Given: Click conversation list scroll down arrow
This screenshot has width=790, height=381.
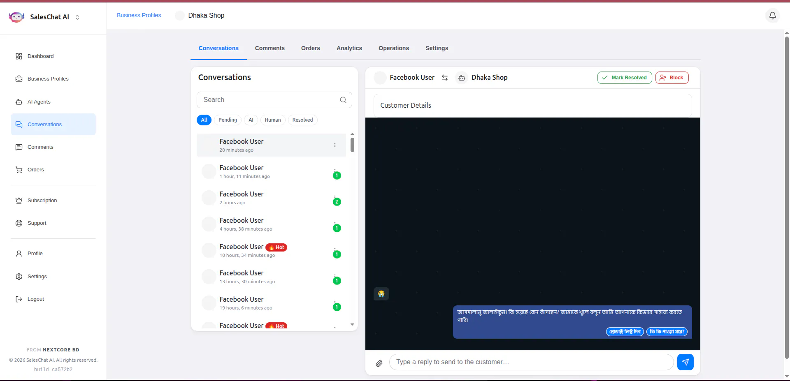Looking at the screenshot, I should tap(352, 324).
